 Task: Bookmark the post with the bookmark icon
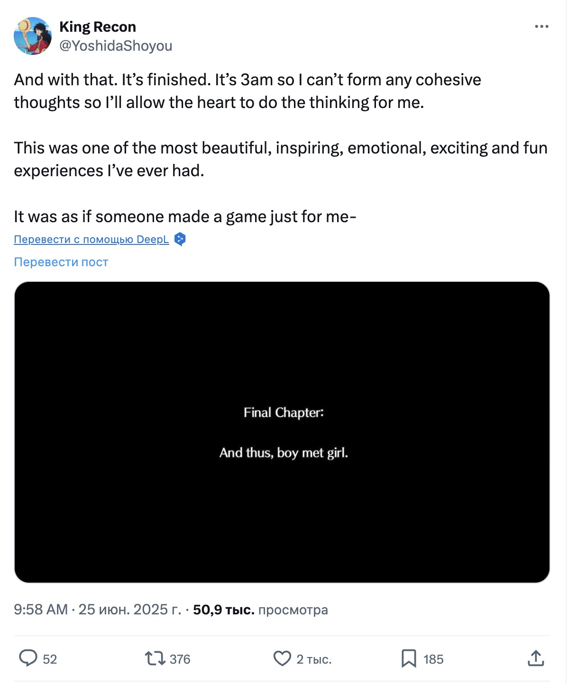point(409,658)
